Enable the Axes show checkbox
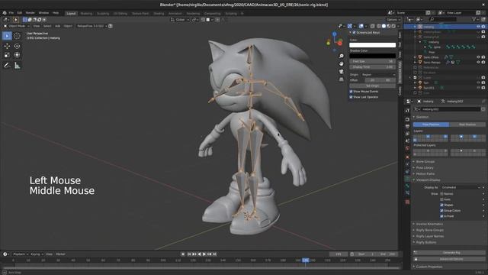 (441, 199)
